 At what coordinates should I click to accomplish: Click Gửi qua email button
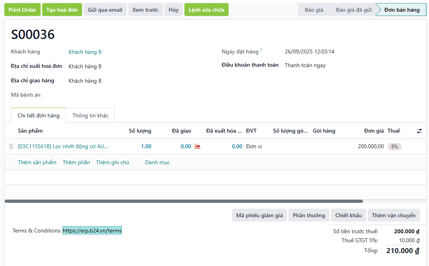[x=105, y=10]
